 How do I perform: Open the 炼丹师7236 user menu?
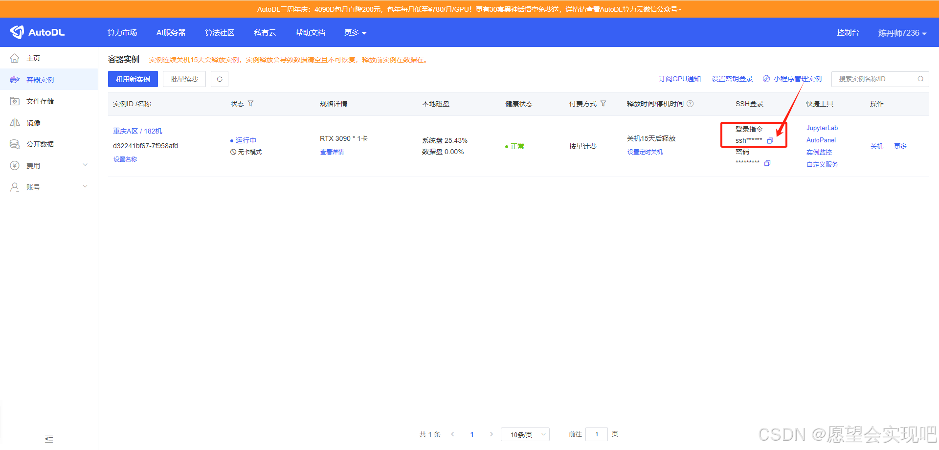[902, 33]
